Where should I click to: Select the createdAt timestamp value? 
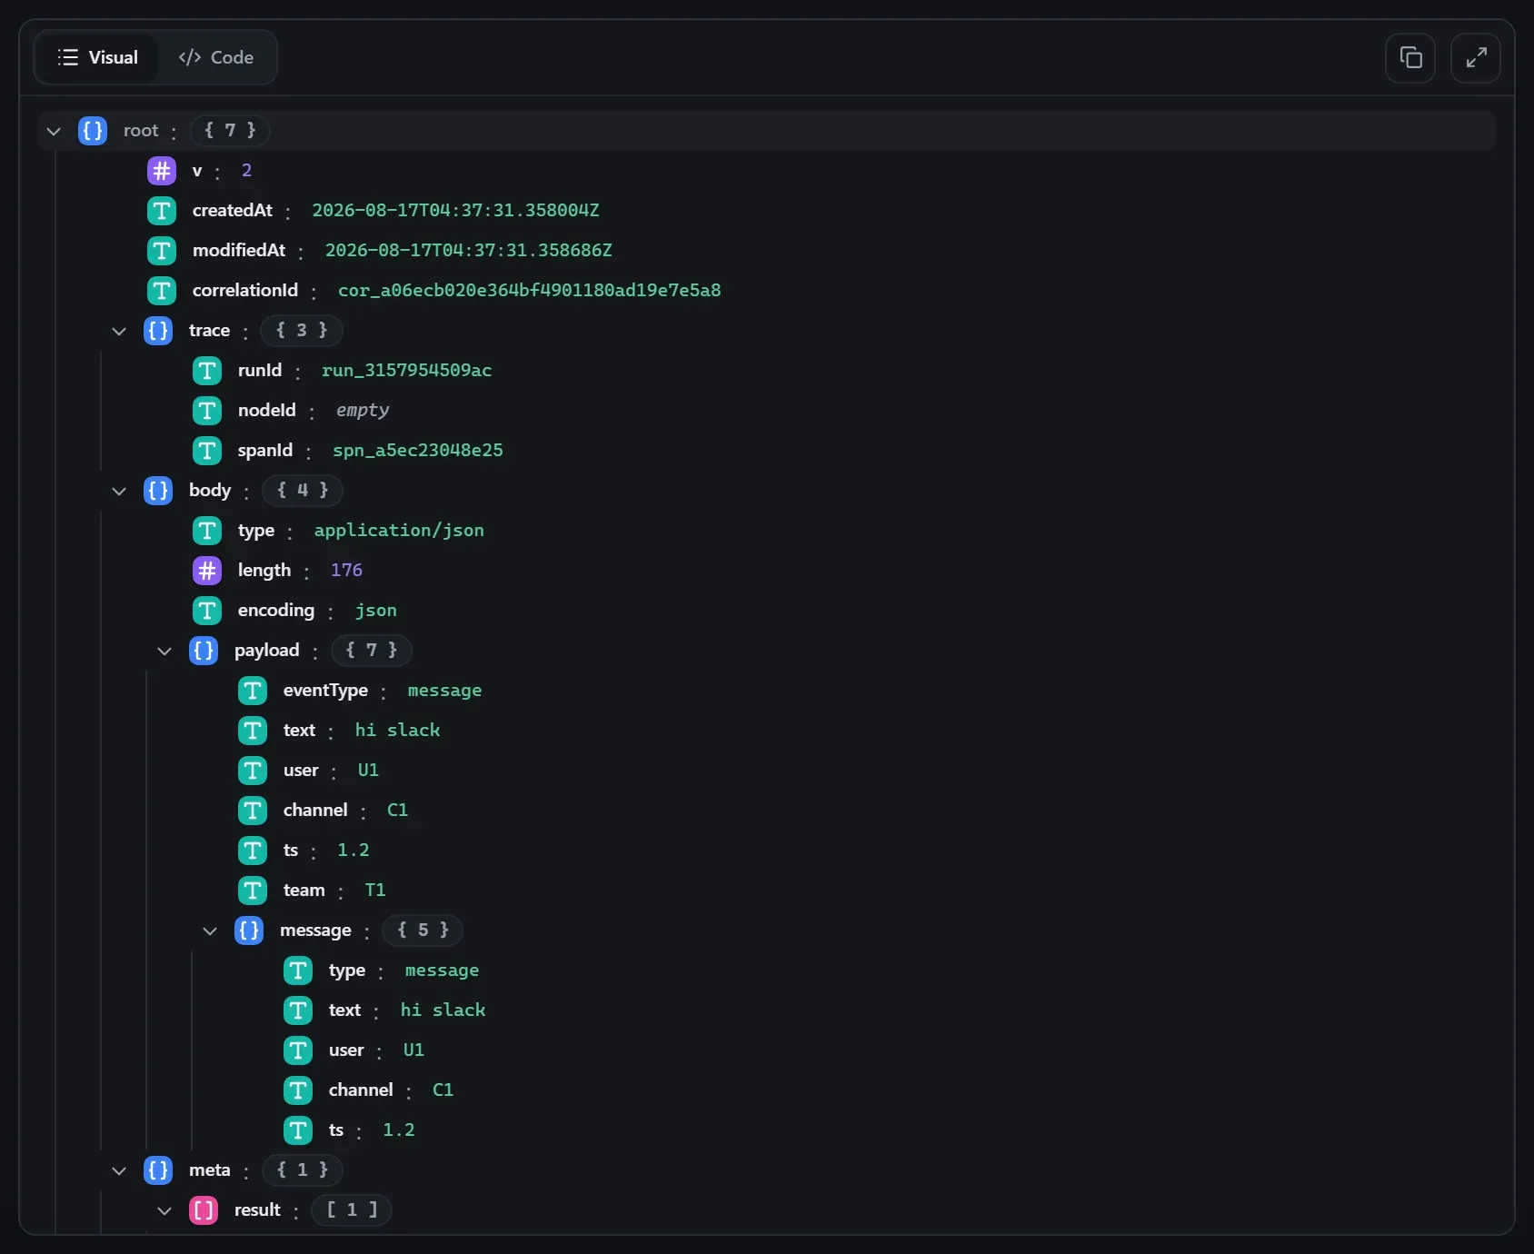point(455,211)
